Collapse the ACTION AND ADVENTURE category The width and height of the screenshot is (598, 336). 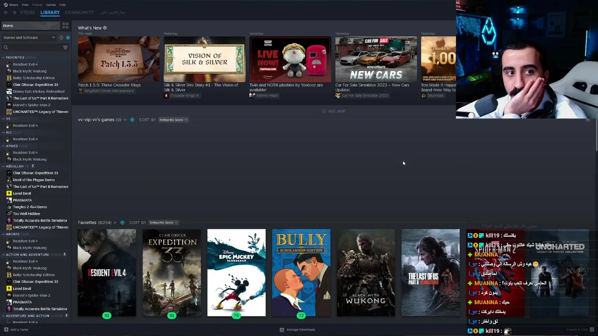point(3,254)
